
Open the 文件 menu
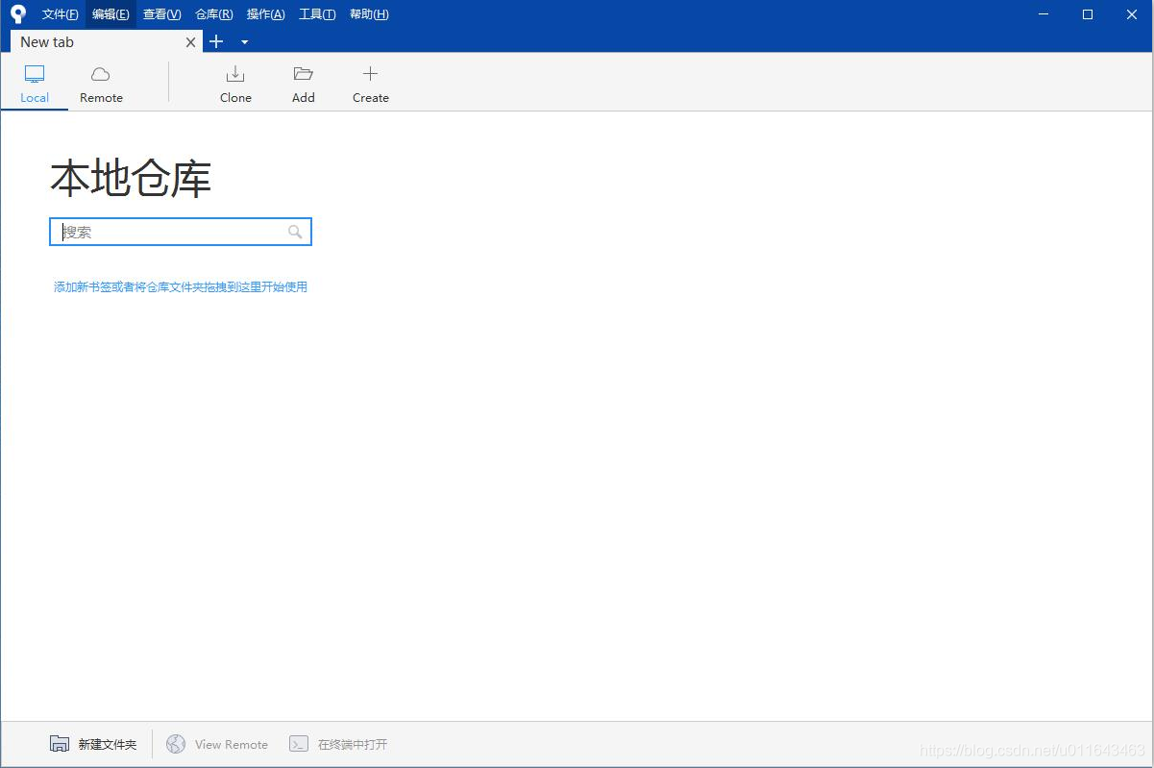[60, 13]
